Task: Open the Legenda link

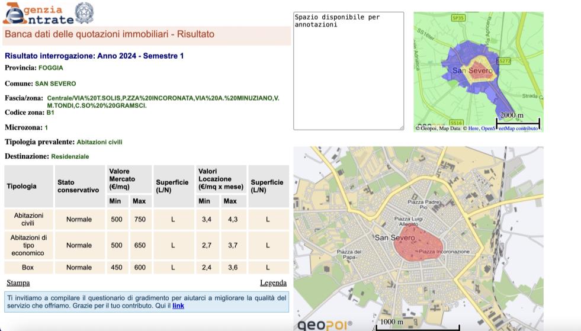Action: (x=273, y=283)
